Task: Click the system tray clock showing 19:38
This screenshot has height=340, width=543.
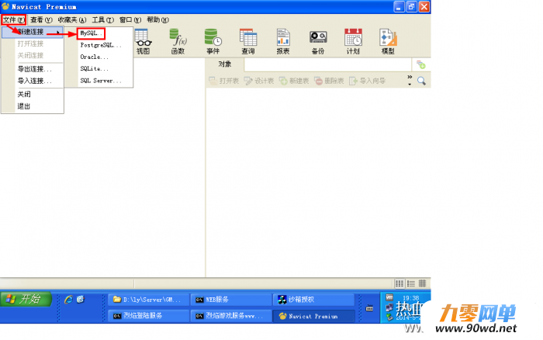Action: (x=410, y=298)
